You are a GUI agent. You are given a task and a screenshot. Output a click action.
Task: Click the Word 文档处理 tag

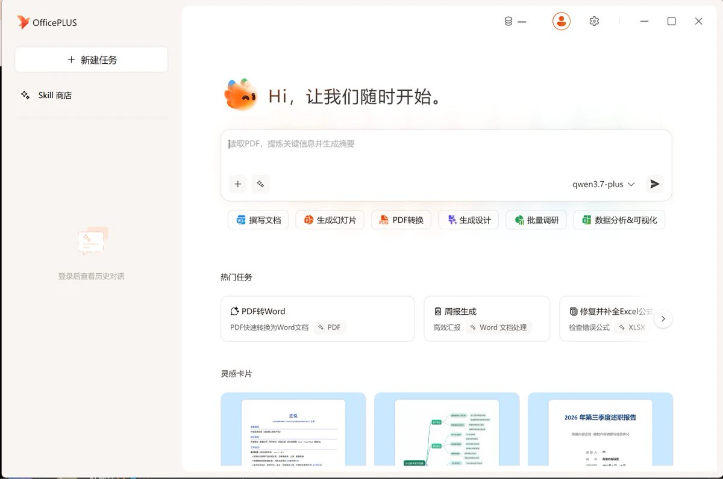tap(498, 327)
